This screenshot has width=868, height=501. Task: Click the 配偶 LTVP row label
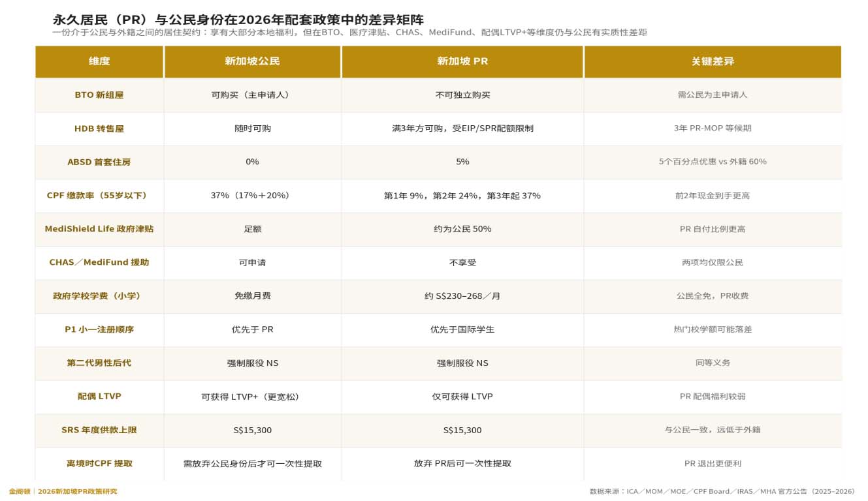(99, 397)
